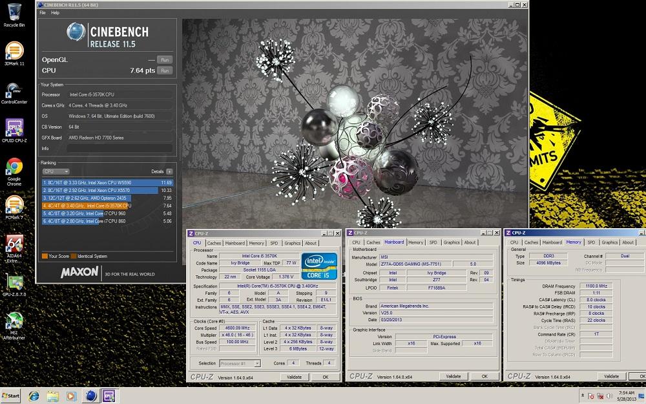Open the AIDA64 Extreme desktop shortcut
The height and width of the screenshot is (404, 646).
(14, 249)
